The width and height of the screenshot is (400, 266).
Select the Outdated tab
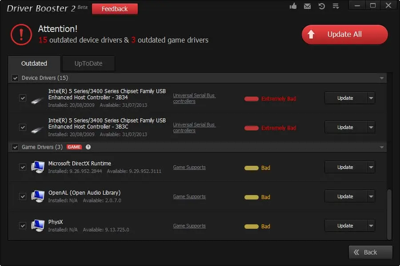[x=34, y=63]
